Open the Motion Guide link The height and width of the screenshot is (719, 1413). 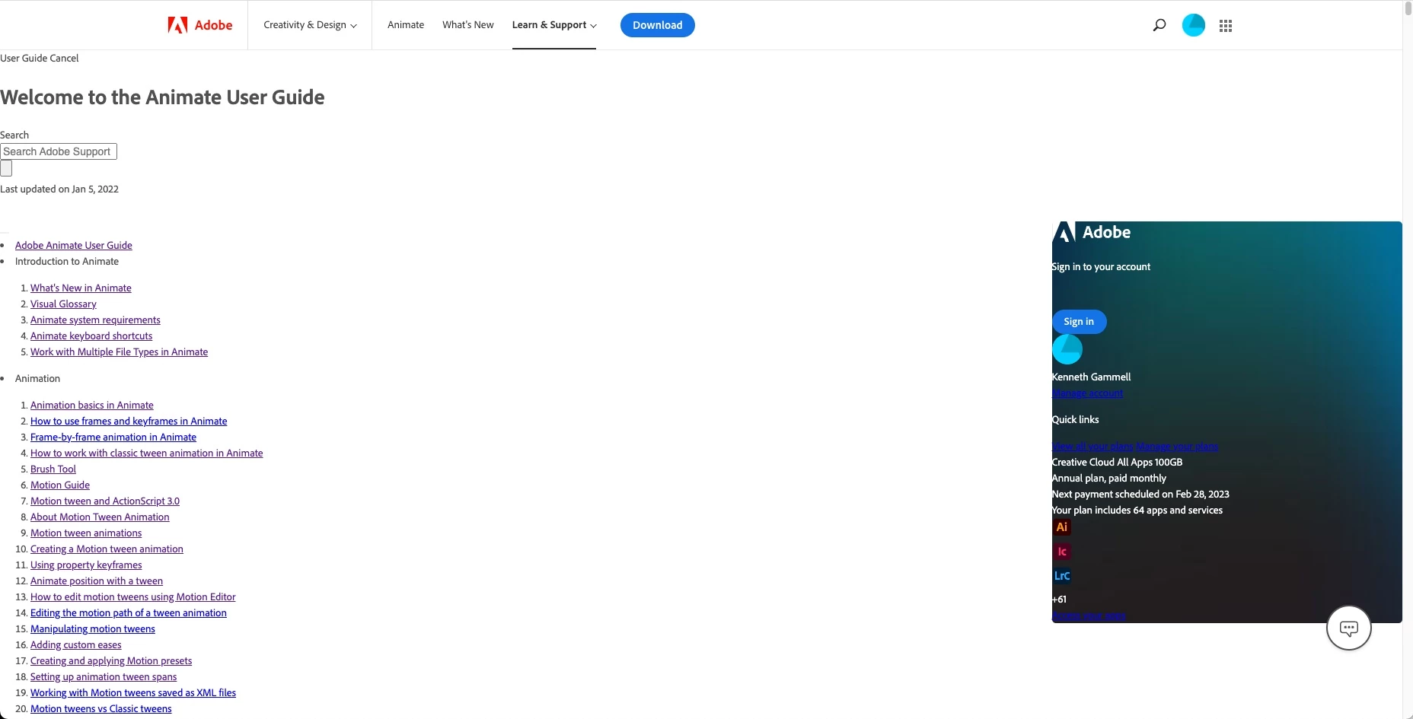60,485
